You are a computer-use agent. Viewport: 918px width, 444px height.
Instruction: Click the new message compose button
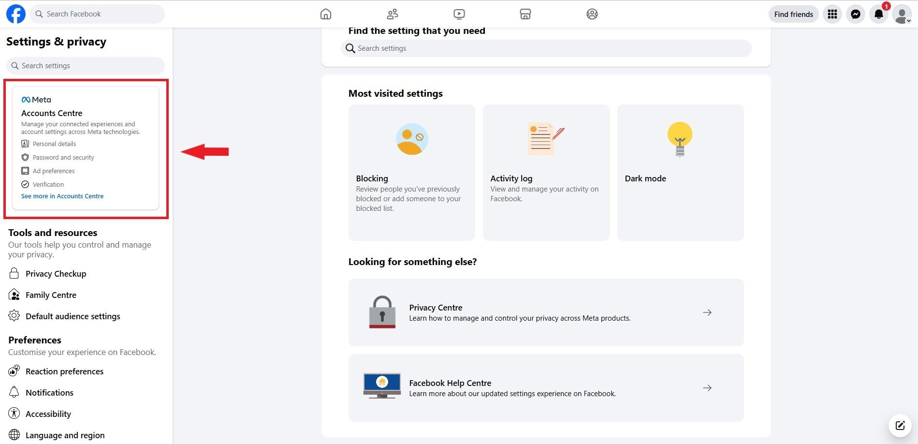(x=900, y=426)
